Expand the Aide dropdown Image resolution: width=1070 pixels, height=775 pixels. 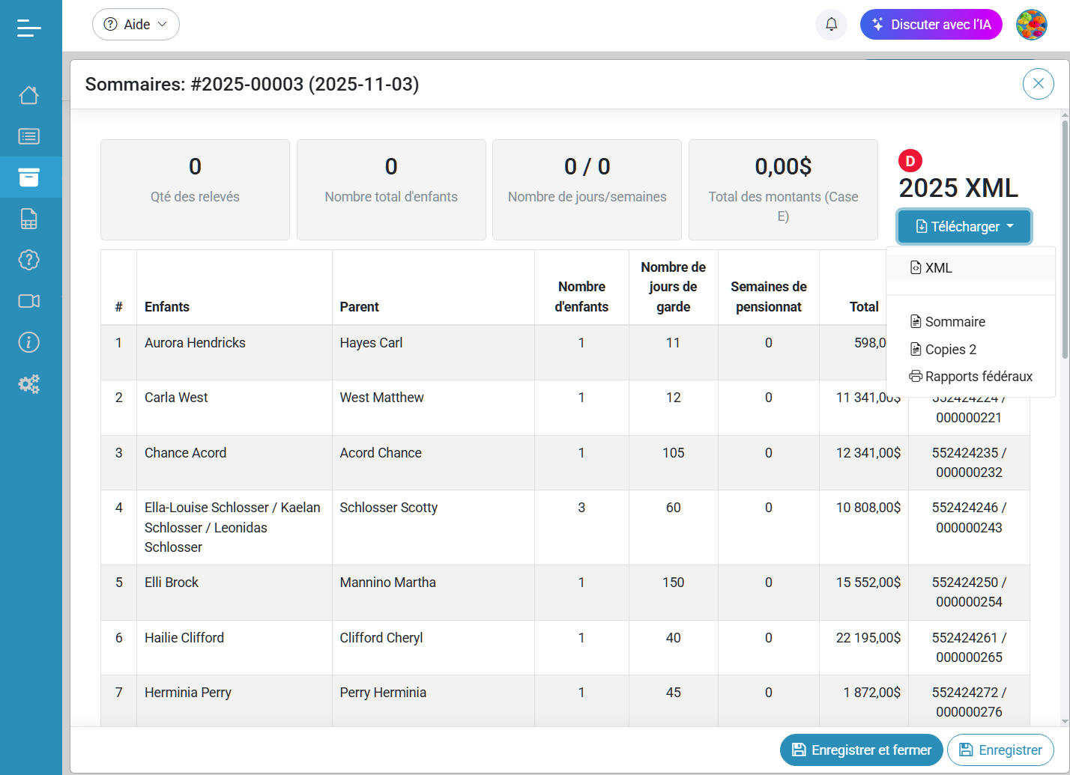[x=136, y=25]
